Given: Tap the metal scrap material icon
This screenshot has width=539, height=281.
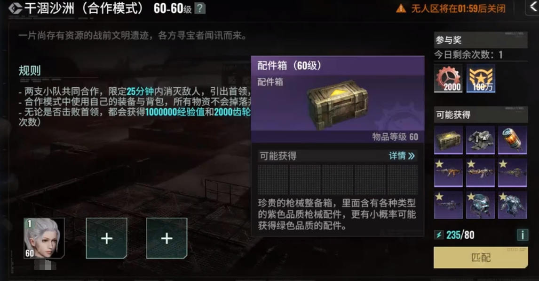Looking at the screenshot, I should coord(480,140).
